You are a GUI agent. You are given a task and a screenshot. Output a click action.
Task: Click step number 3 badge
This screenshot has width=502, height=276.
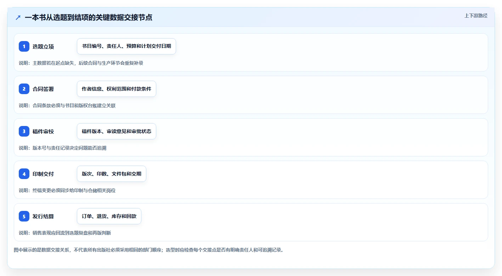point(24,131)
